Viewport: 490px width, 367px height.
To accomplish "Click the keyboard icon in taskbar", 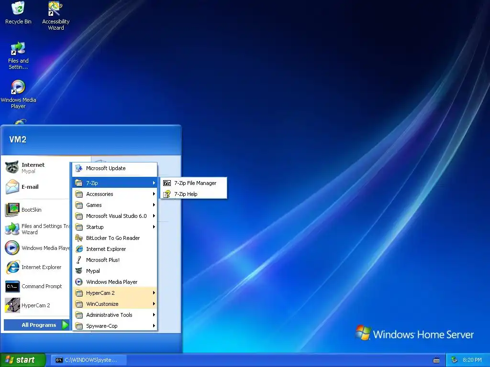I will tap(436, 360).
